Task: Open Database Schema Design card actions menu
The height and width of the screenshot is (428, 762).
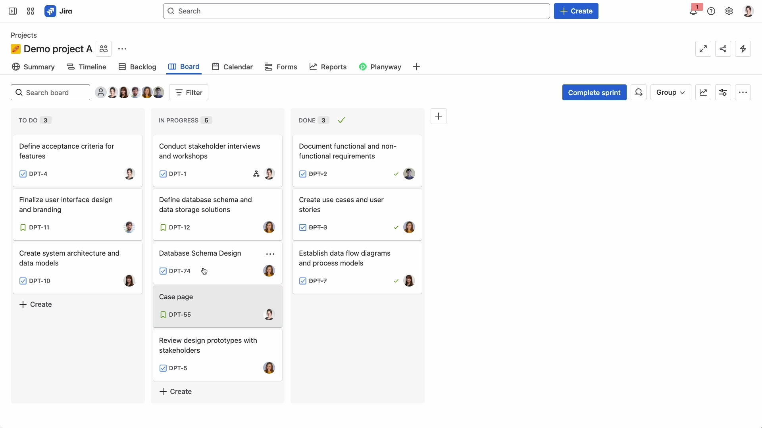Action: (270, 254)
